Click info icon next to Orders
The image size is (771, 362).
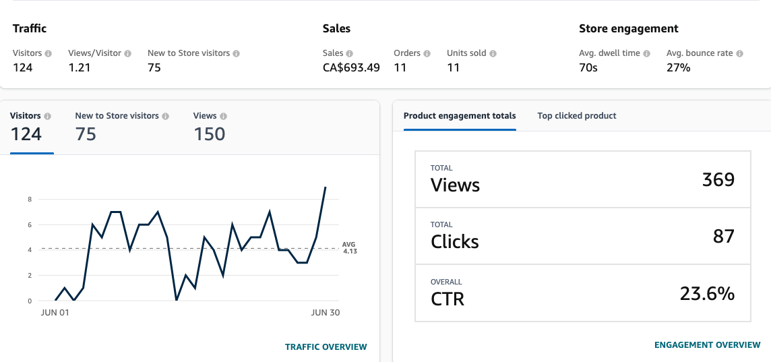(427, 53)
